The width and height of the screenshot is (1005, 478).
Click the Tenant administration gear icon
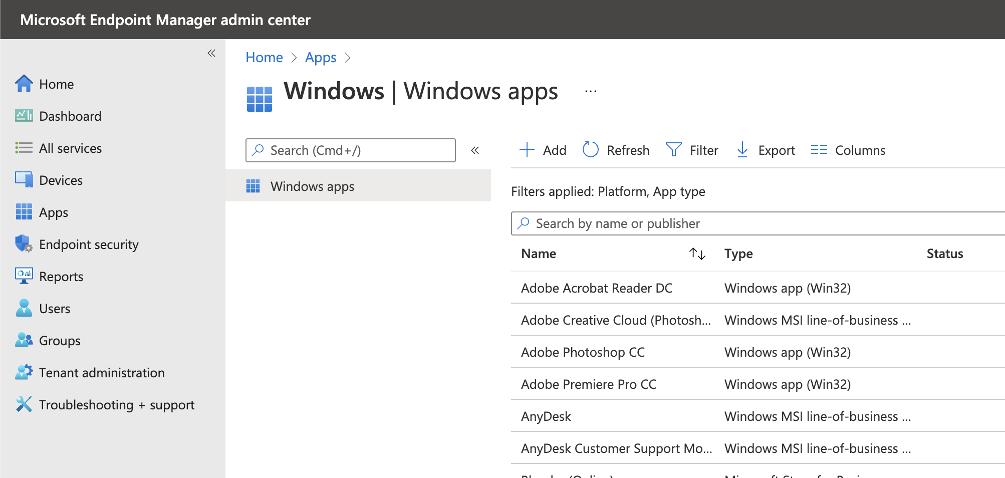pyautogui.click(x=24, y=372)
